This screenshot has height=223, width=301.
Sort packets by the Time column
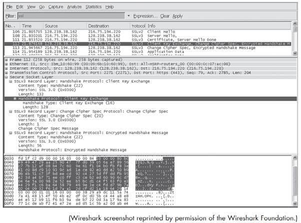point(26,25)
